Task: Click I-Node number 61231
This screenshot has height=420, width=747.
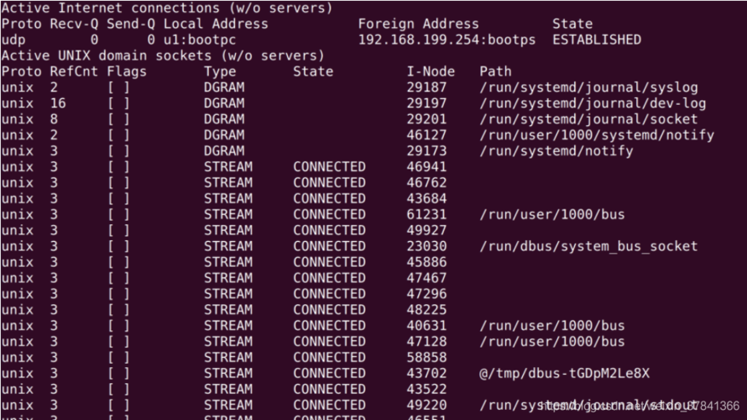Action: (x=427, y=214)
